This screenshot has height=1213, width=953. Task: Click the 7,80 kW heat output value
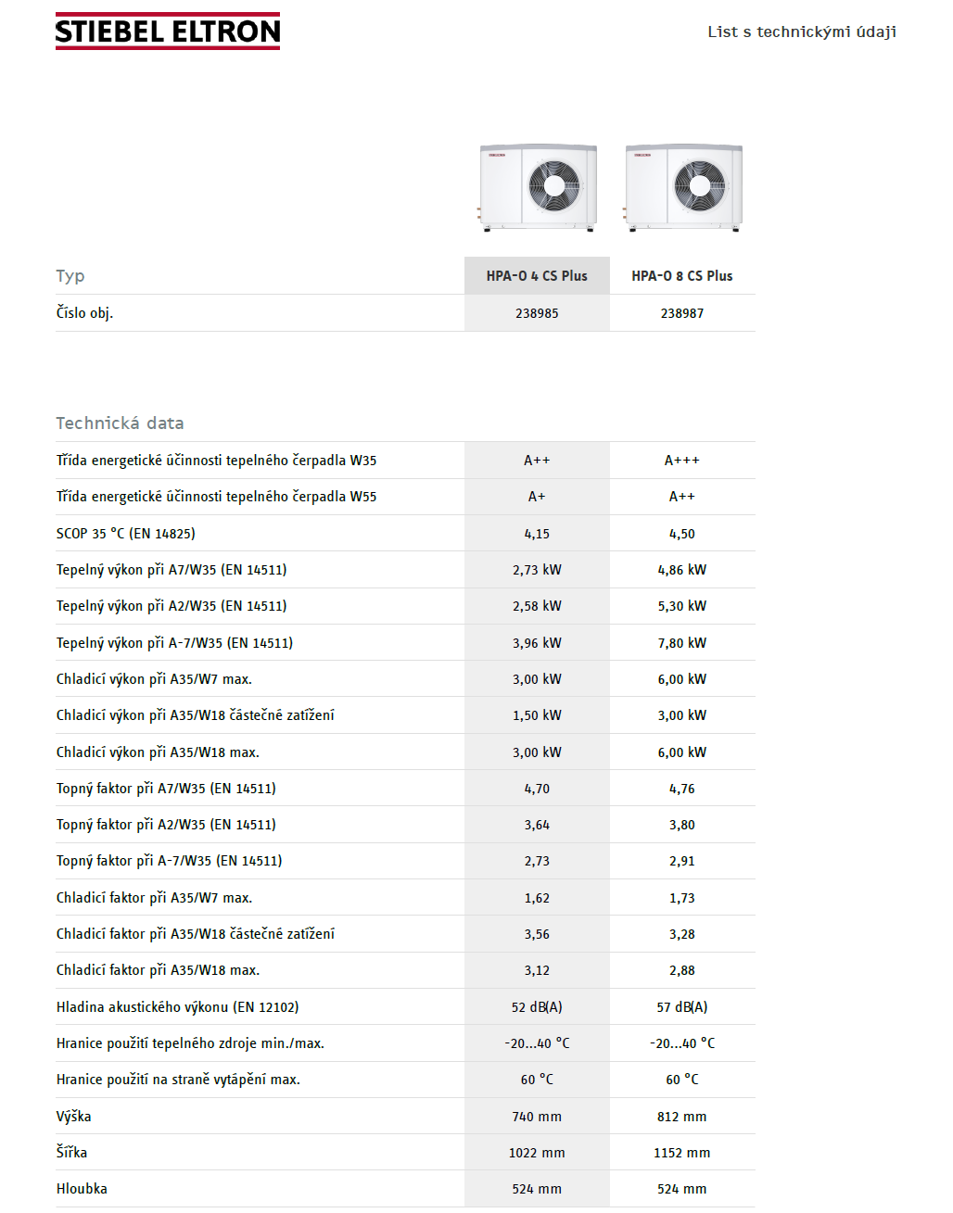682,643
